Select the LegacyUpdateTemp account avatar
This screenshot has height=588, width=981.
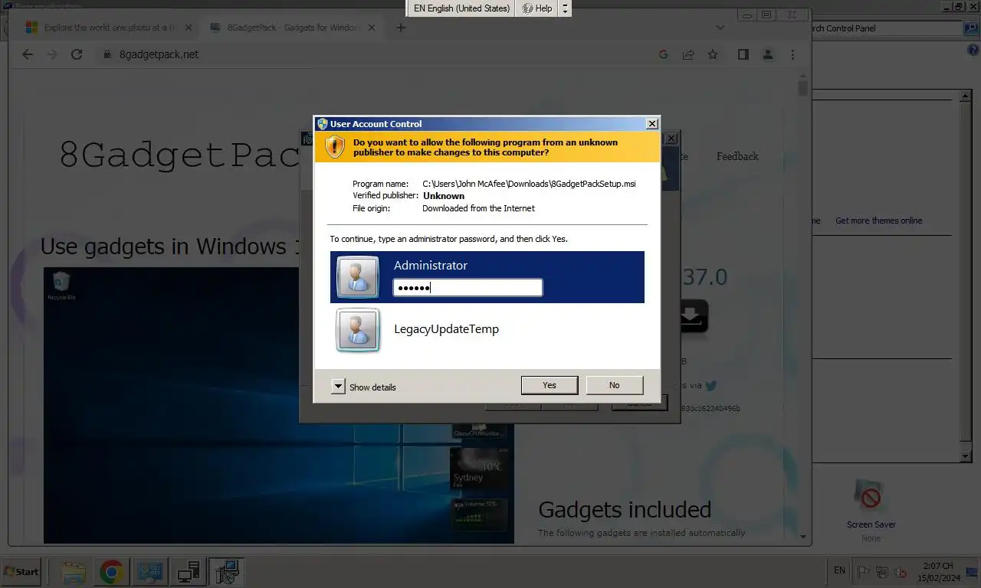point(357,330)
